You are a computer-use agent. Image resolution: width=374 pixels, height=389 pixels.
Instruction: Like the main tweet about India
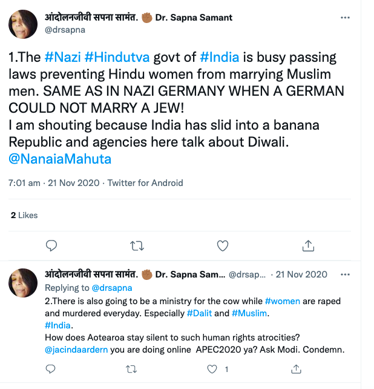[x=223, y=245]
